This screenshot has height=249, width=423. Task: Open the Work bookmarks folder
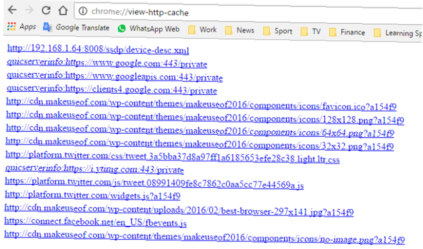tap(202, 30)
